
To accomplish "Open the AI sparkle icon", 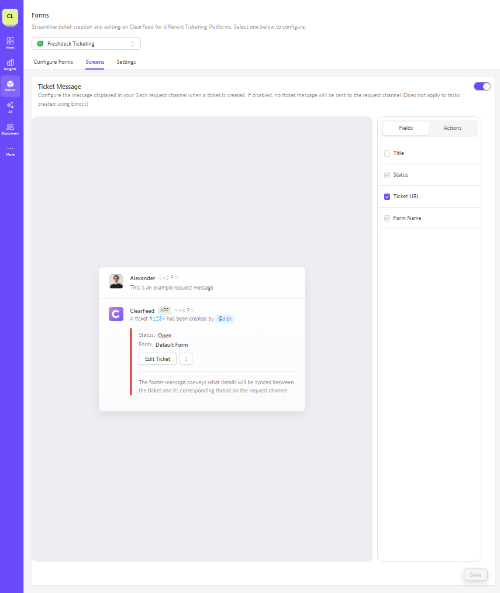I will pyautogui.click(x=10, y=107).
